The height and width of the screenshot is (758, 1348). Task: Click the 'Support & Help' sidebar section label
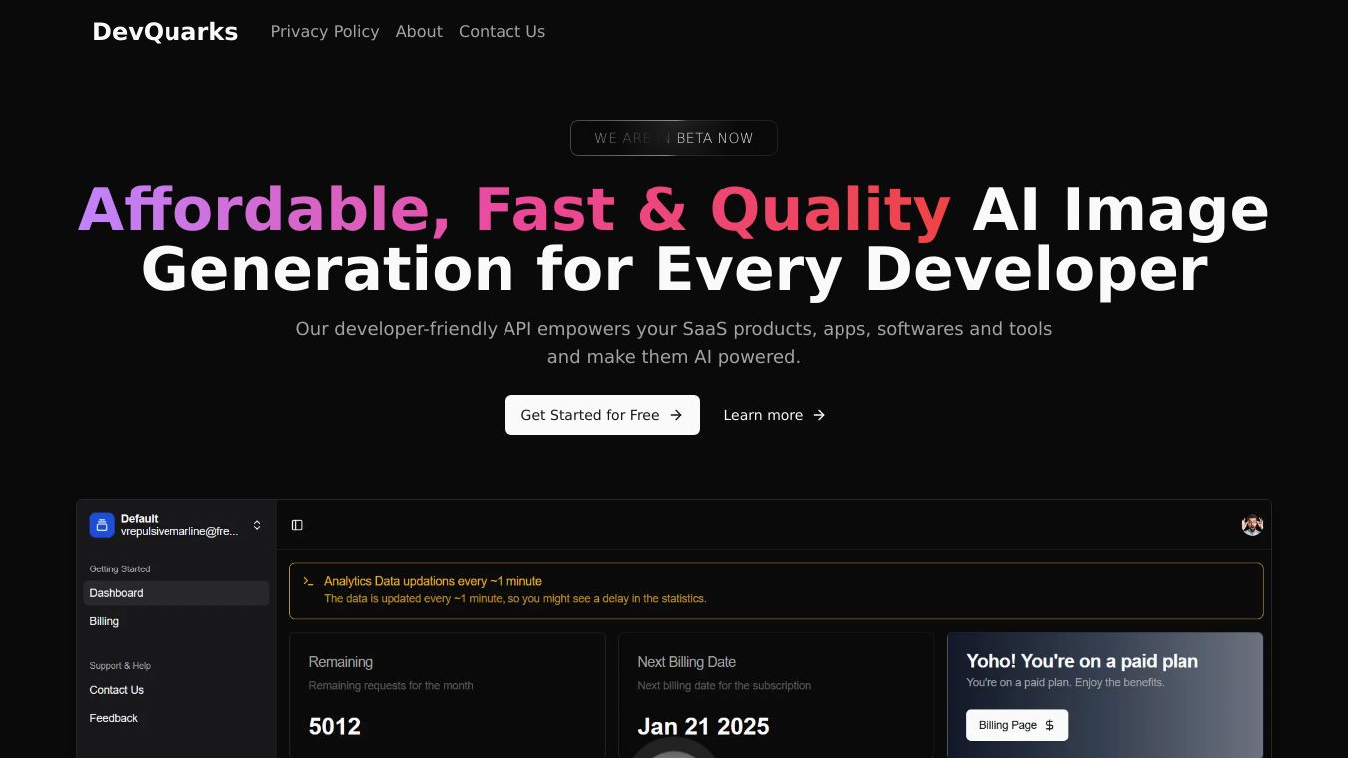click(120, 666)
